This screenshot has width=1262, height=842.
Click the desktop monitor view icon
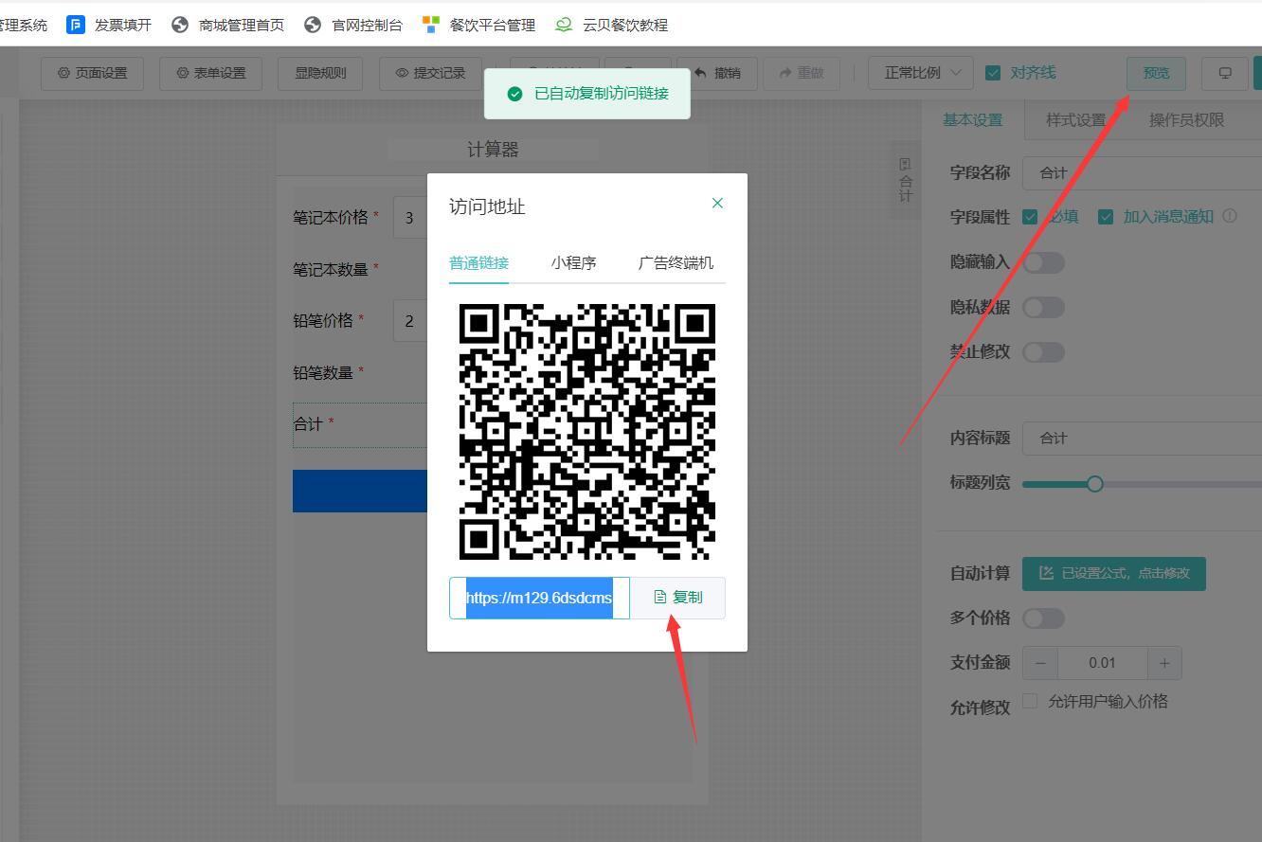click(x=1224, y=73)
